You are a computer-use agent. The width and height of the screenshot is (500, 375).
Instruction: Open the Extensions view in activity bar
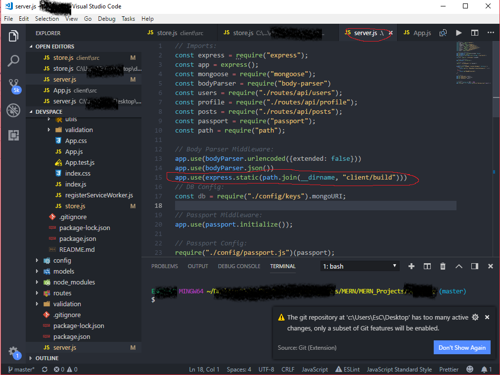[x=13, y=135]
